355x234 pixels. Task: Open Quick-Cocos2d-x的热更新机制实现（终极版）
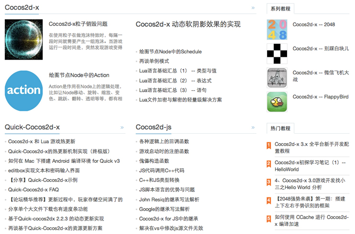59,151
